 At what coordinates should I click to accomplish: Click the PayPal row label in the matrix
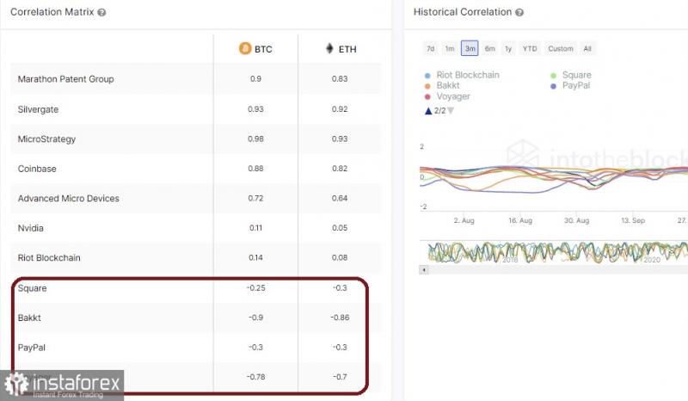pos(32,348)
